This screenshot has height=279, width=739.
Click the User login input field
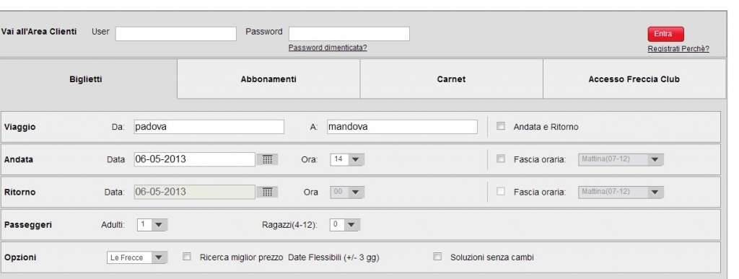pos(176,34)
